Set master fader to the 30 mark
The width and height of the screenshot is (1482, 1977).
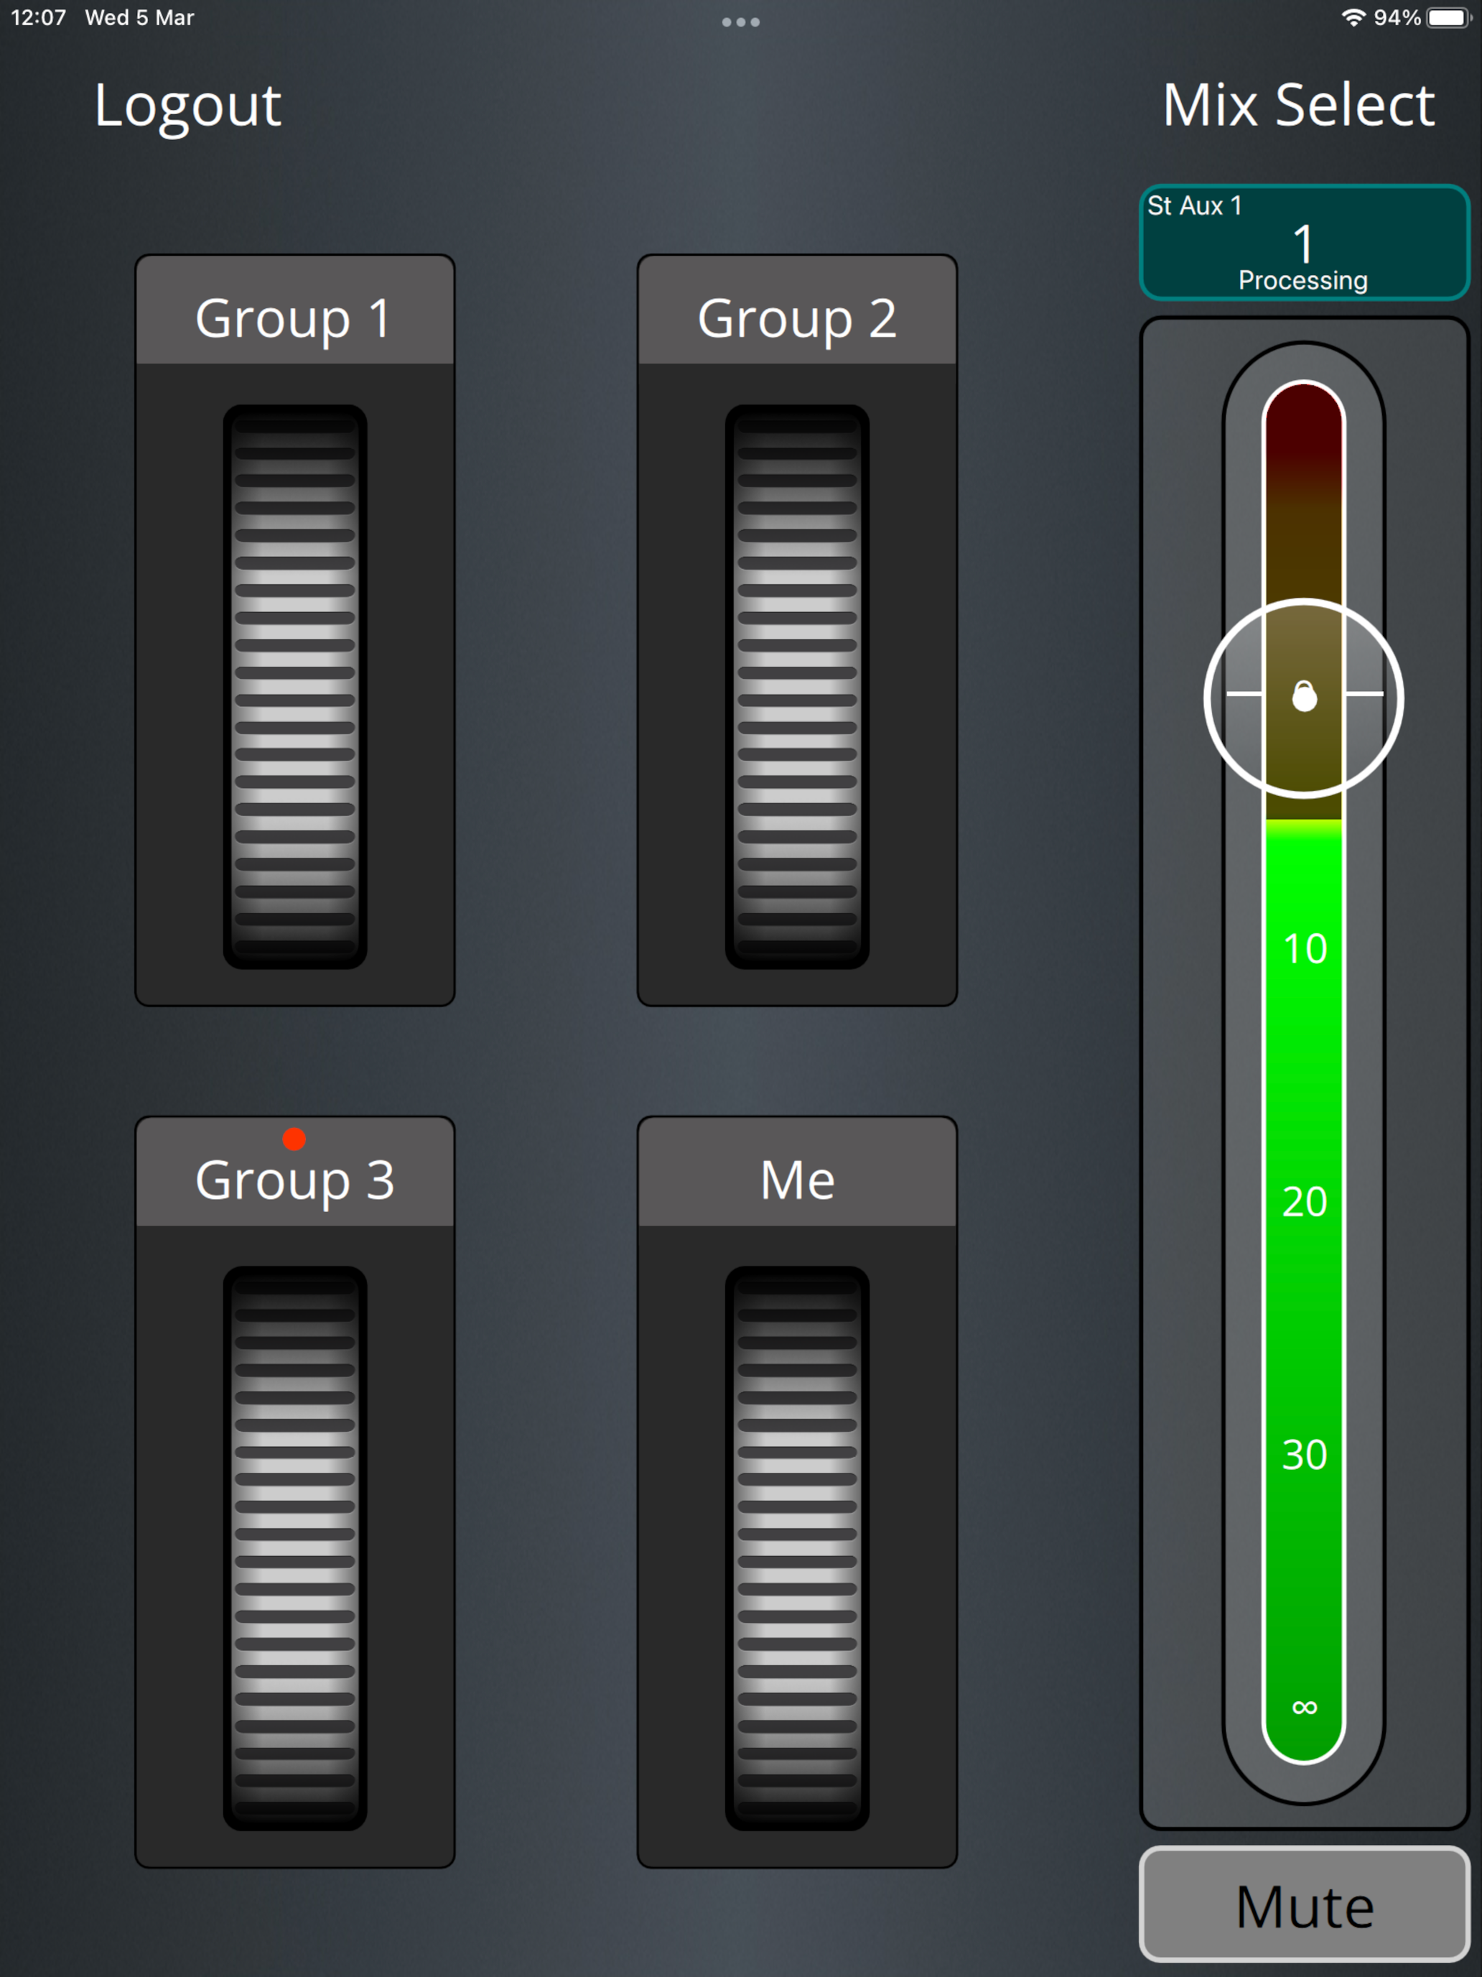[x=1304, y=1454]
